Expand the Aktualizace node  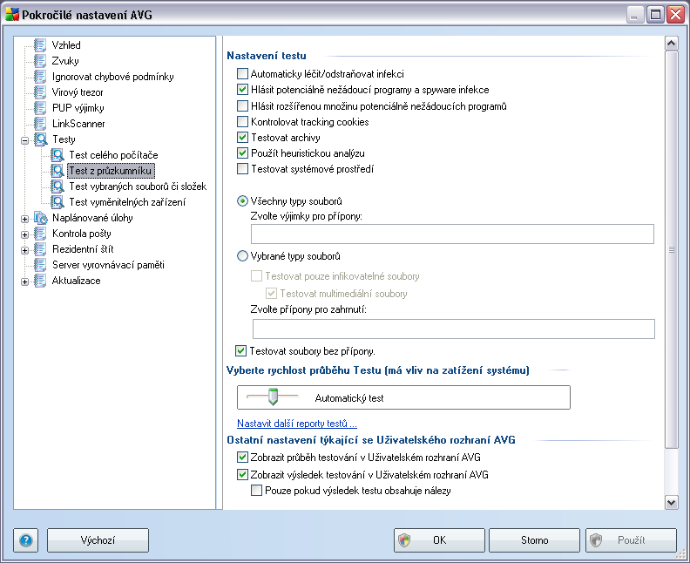pyautogui.click(x=25, y=281)
